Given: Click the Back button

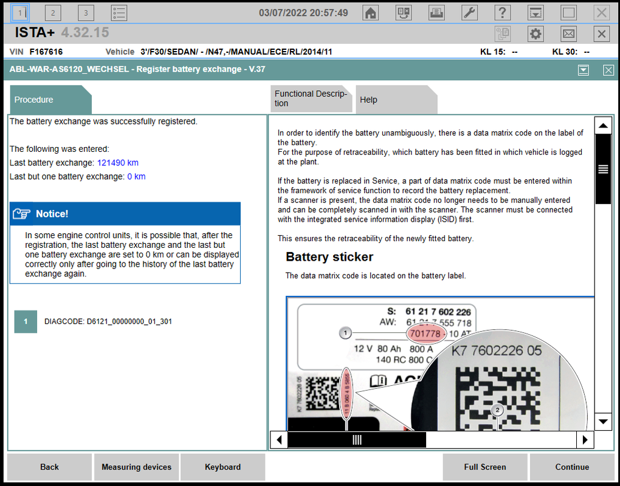Looking at the screenshot, I should pos(49,467).
